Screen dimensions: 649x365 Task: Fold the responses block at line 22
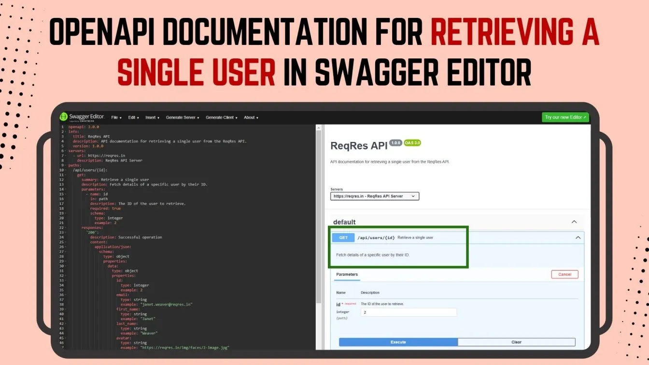point(65,227)
